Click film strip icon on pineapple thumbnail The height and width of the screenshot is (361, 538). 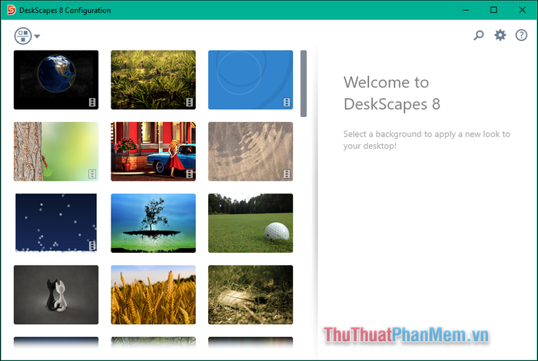pyautogui.click(x=189, y=102)
